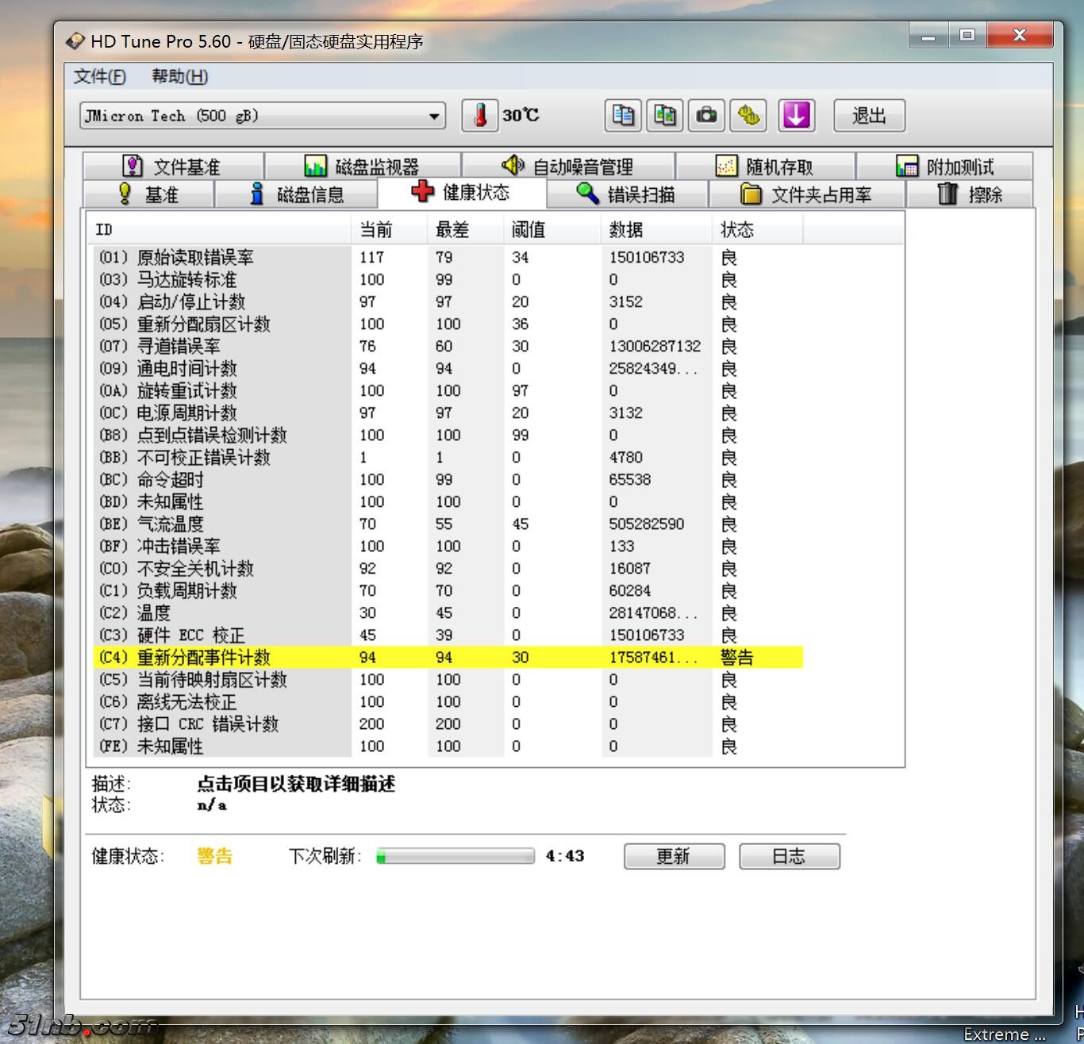This screenshot has width=1084, height=1044.
Task: Switch to the 磁盘监视器 tab
Action: click(363, 167)
